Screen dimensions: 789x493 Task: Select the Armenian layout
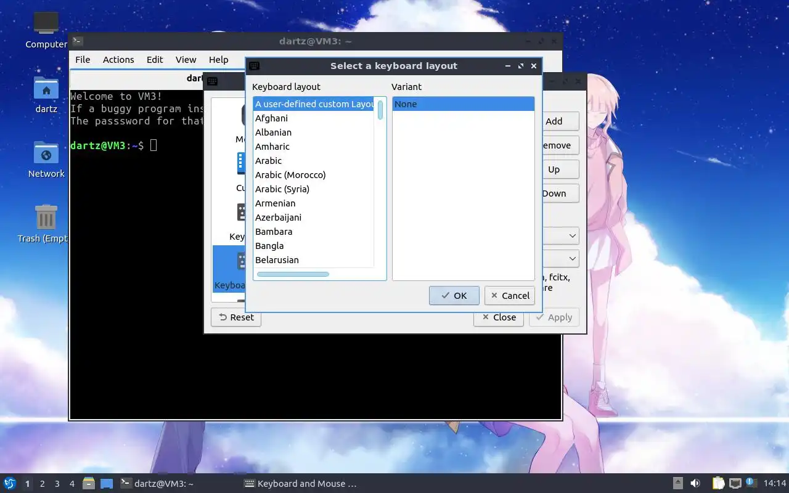[313, 203]
